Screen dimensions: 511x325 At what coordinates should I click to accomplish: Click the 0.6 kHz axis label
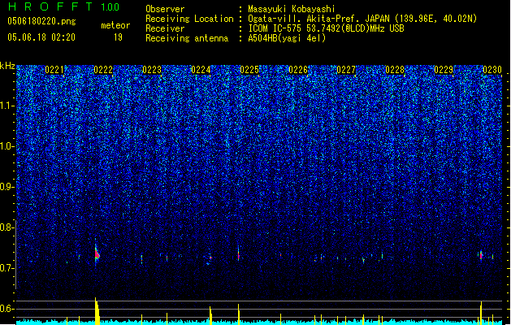(x=7, y=309)
